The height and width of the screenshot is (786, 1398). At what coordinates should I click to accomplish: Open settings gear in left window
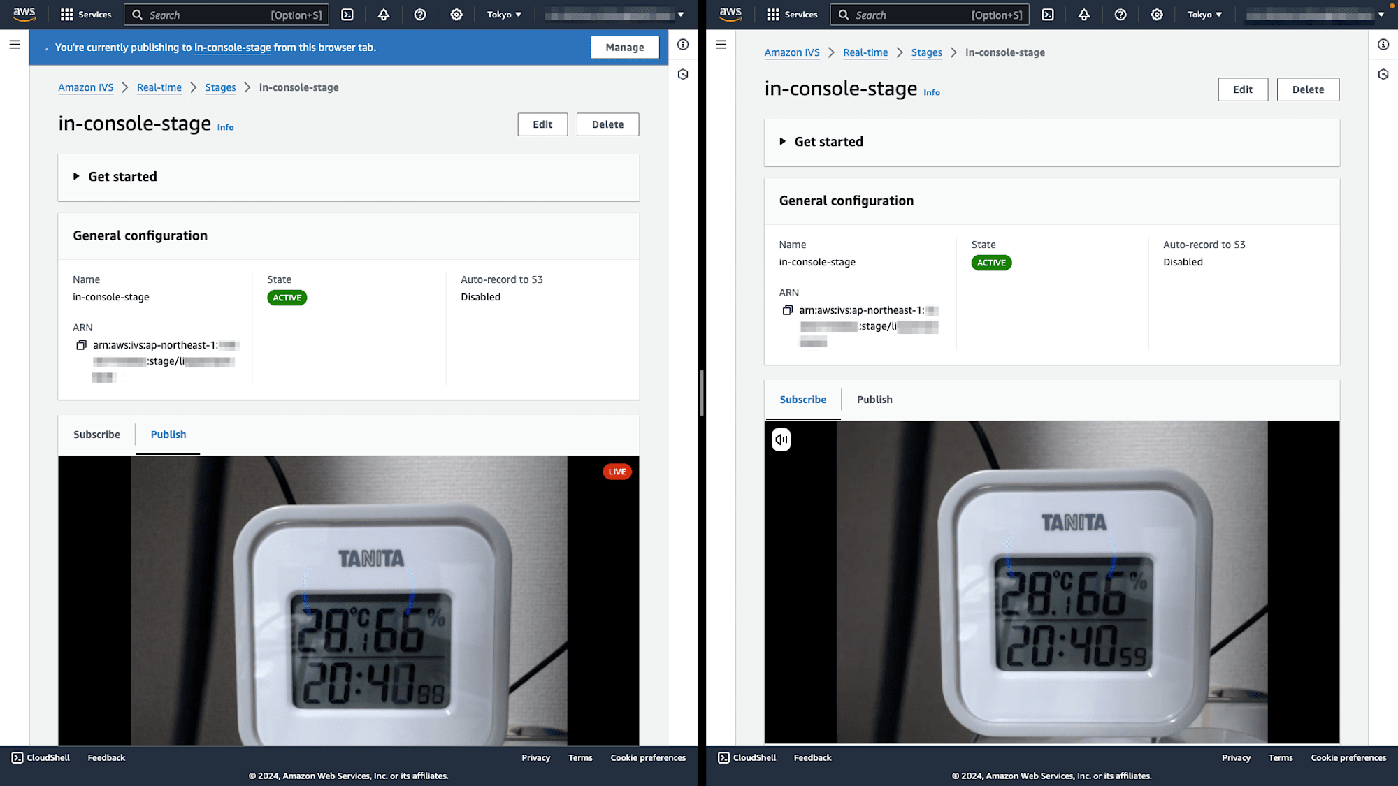(x=456, y=15)
